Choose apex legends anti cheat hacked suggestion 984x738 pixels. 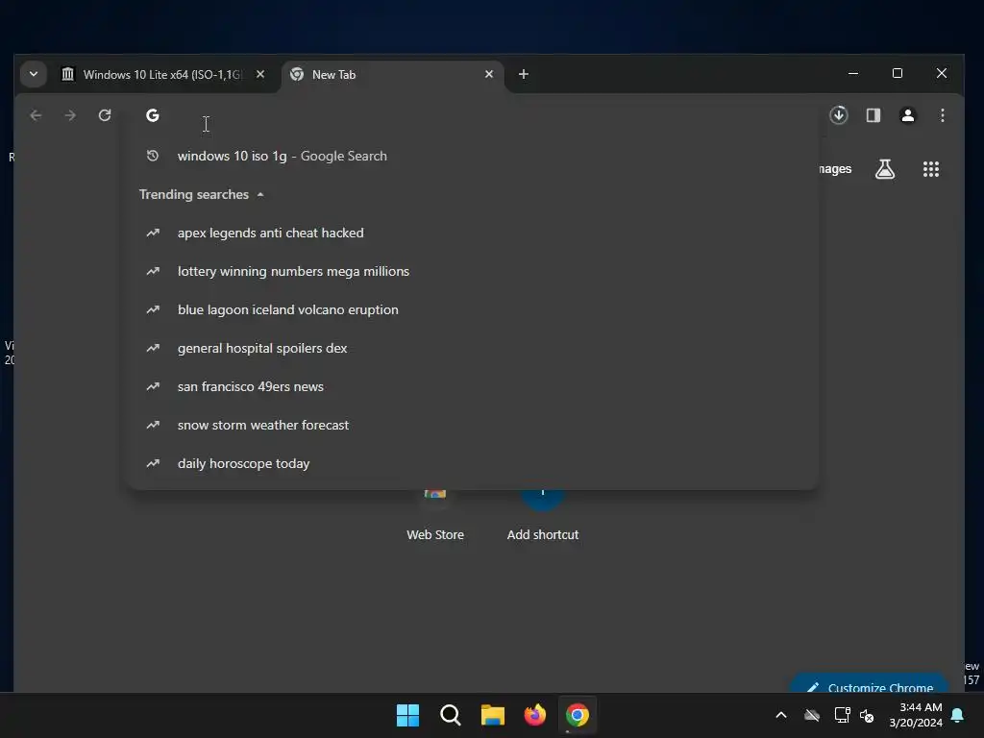(472, 233)
